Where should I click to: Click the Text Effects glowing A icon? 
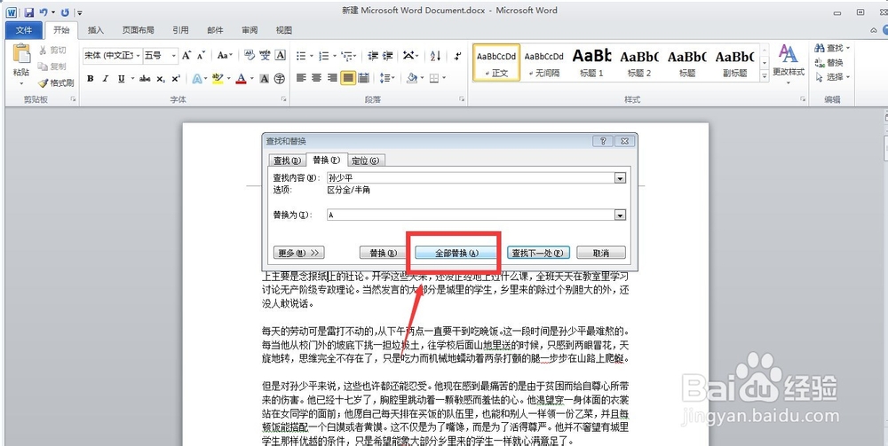click(196, 79)
